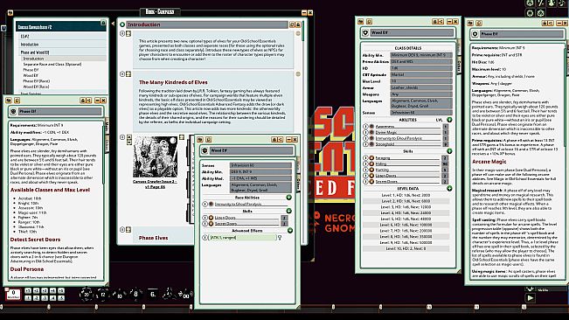Select the Wood Elf (Race) page in the contents list

[36, 87]
